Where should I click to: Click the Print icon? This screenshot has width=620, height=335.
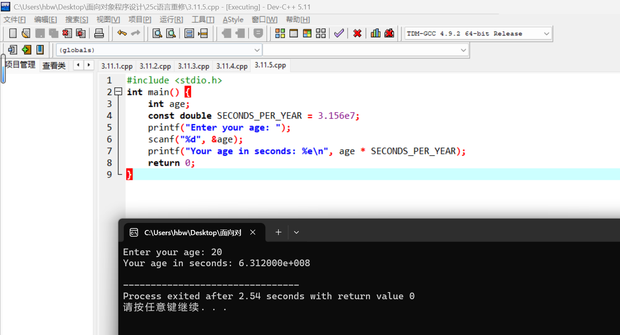pyautogui.click(x=99, y=33)
